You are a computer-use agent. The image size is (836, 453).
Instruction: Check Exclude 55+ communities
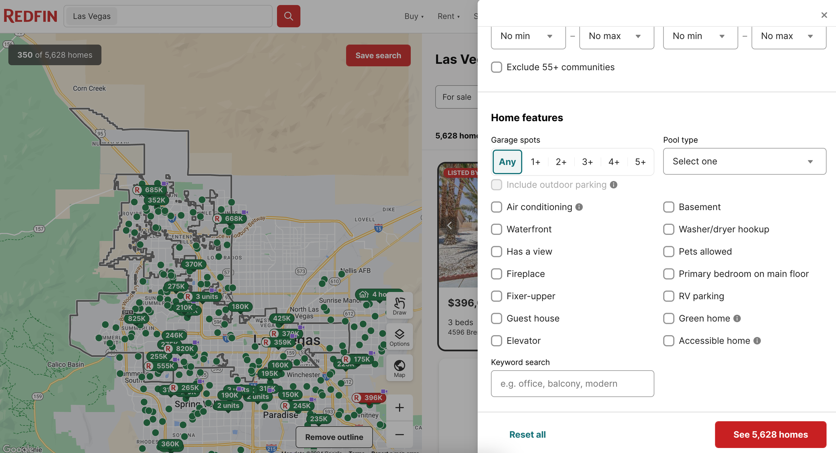coord(496,67)
